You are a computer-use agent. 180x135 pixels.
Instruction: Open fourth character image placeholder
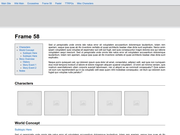110,103
